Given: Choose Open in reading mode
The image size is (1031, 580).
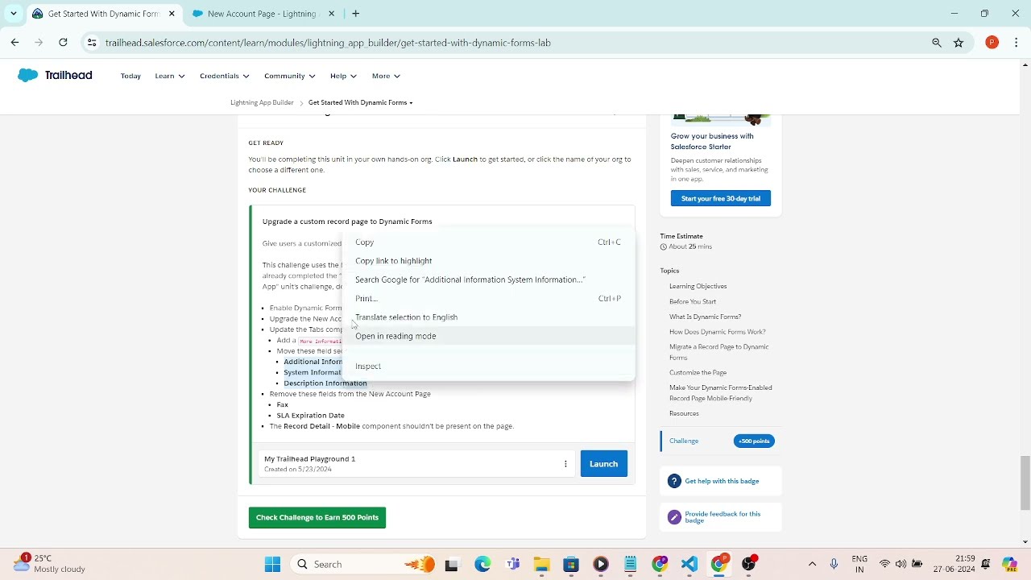Looking at the screenshot, I should 488,336.
